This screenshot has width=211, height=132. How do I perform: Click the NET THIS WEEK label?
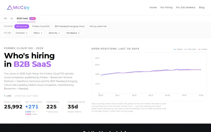coord(34,102)
